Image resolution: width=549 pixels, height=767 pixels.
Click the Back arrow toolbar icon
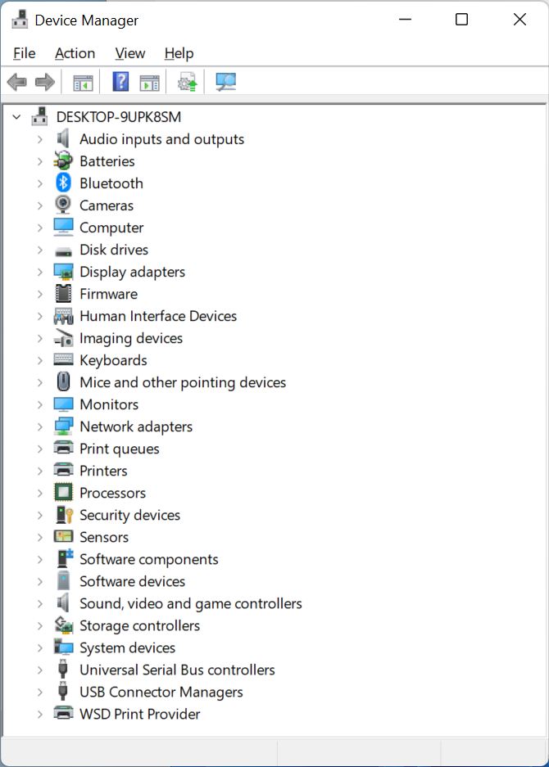coord(16,82)
